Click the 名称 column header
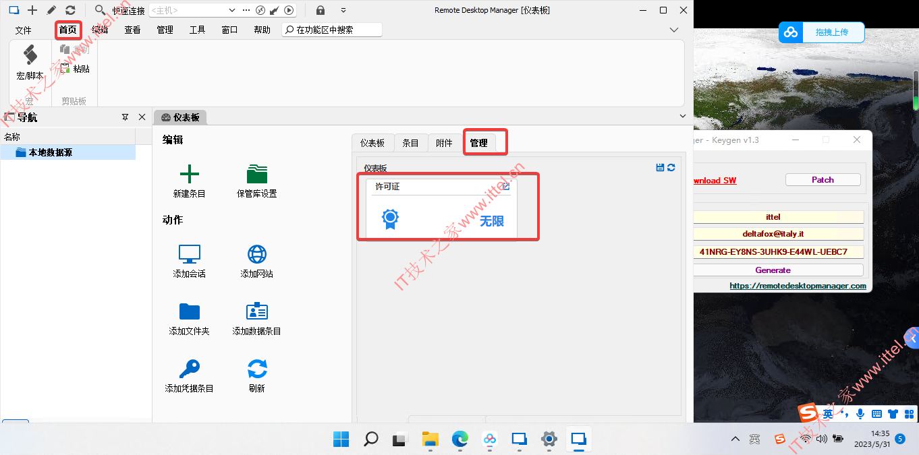Screen dimensions: 919x455 click(x=67, y=137)
